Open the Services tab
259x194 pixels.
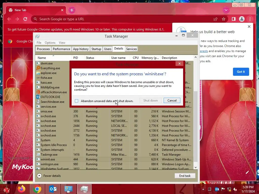click(x=132, y=49)
